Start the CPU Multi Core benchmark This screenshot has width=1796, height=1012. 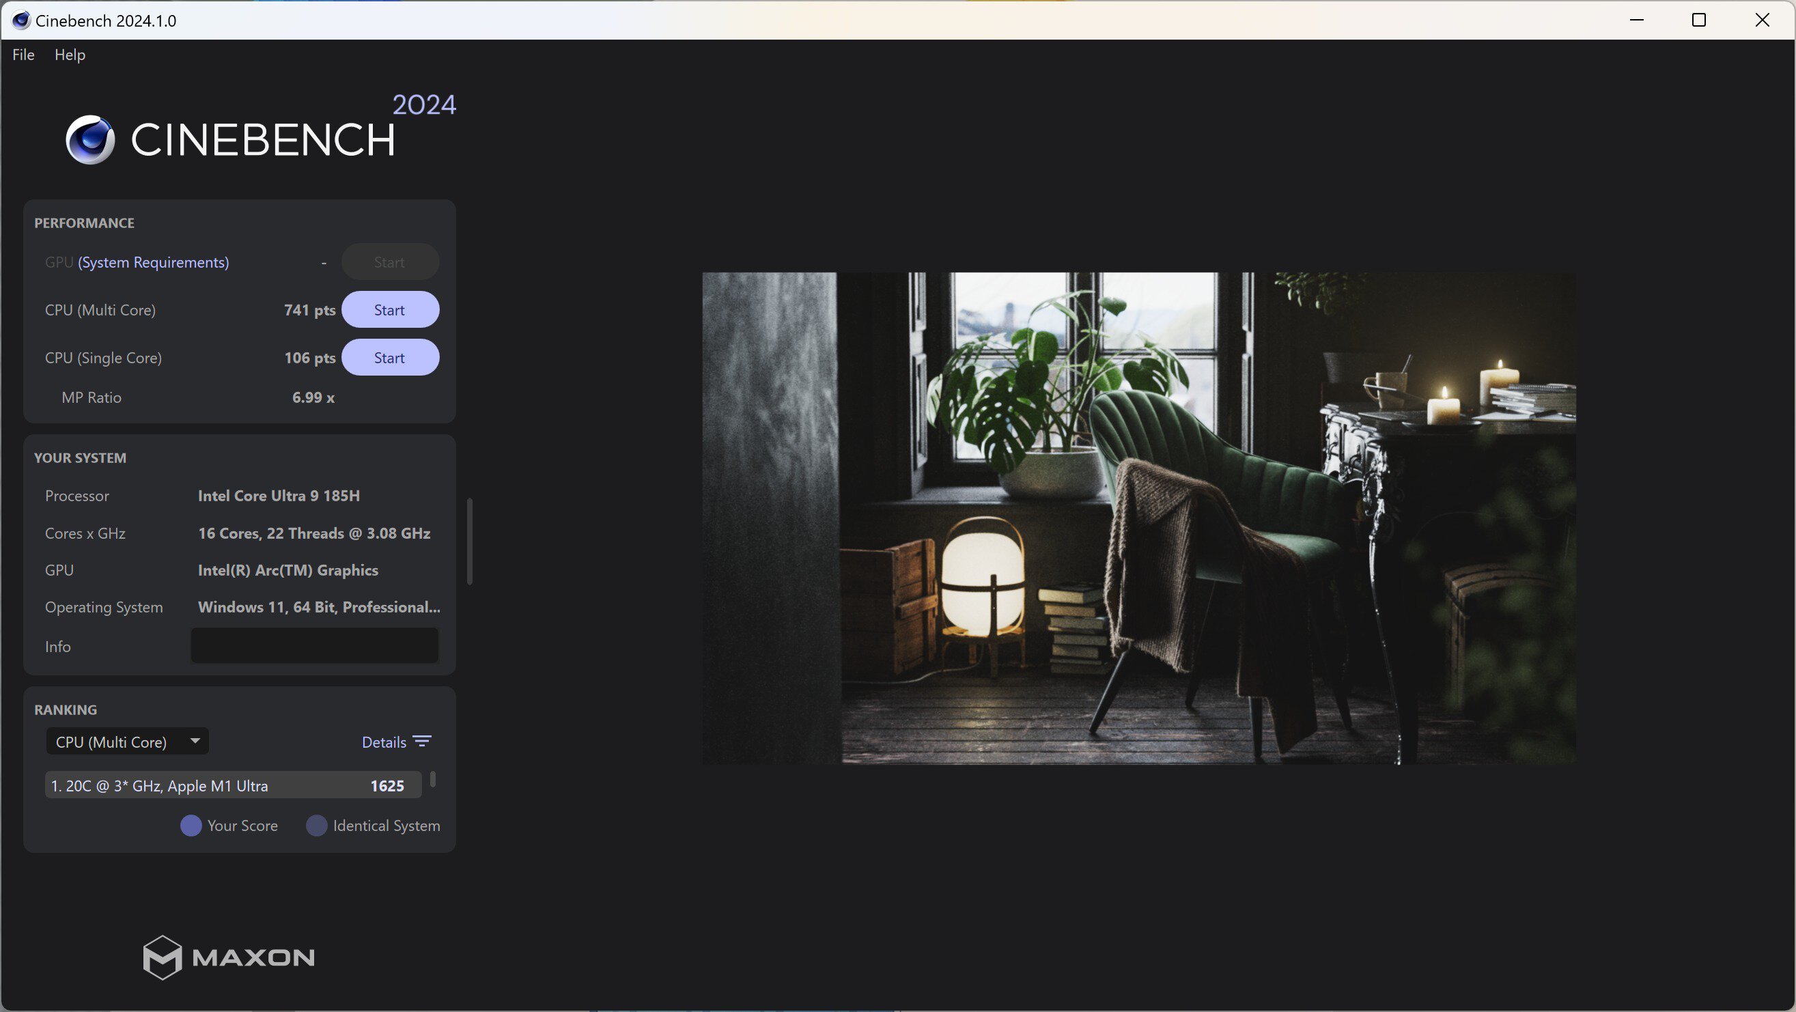[389, 309]
